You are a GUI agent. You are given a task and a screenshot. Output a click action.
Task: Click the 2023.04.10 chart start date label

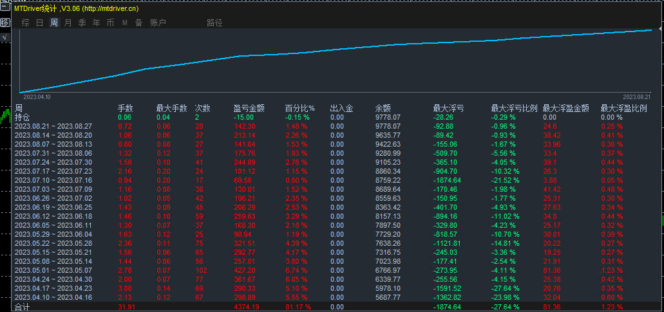(x=37, y=96)
